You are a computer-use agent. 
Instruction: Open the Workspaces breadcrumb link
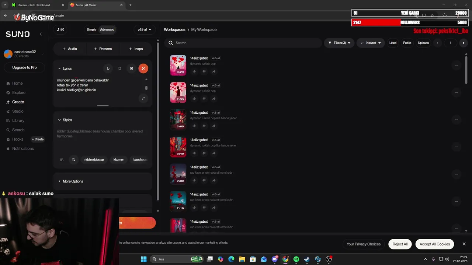pos(174,29)
